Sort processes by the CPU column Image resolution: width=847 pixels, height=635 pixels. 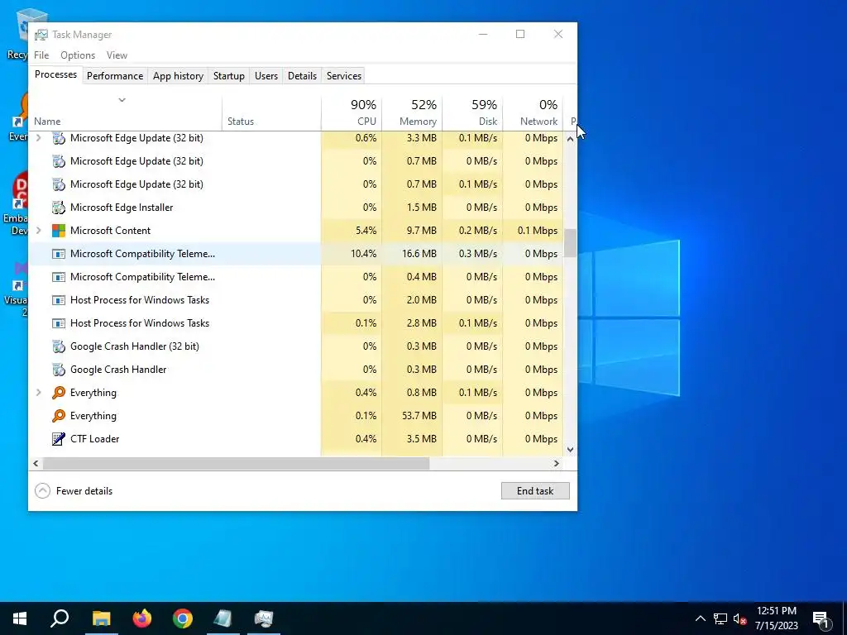tap(352, 112)
